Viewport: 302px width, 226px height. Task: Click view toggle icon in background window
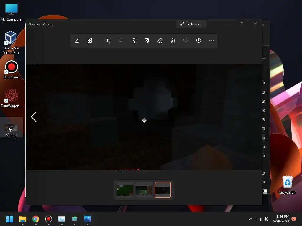pyautogui.click(x=265, y=191)
